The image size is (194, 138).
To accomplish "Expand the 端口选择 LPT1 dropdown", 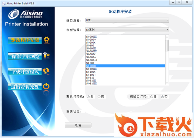I will (127, 20).
